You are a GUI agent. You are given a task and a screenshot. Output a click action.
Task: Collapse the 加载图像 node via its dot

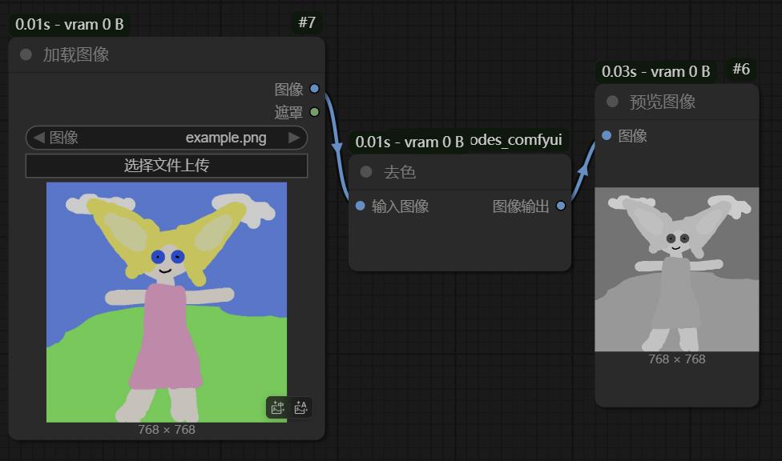coord(26,54)
